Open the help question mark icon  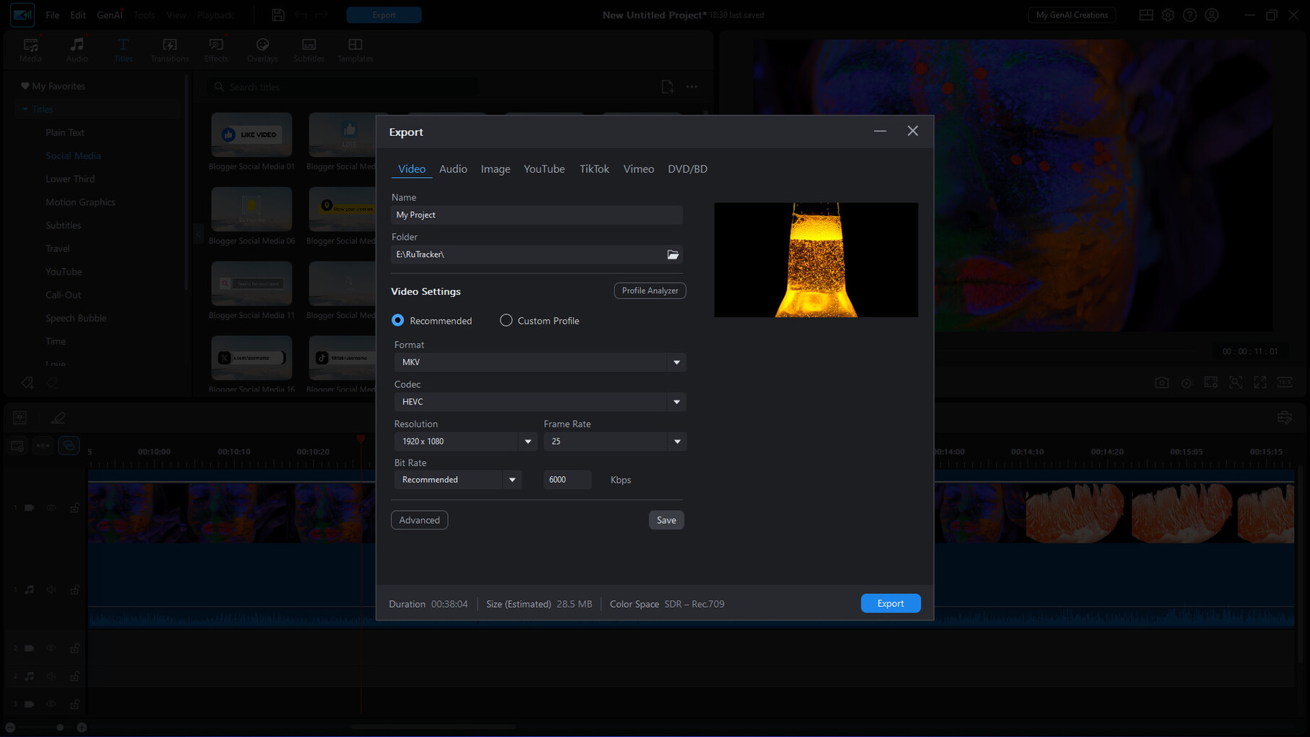pos(1189,15)
